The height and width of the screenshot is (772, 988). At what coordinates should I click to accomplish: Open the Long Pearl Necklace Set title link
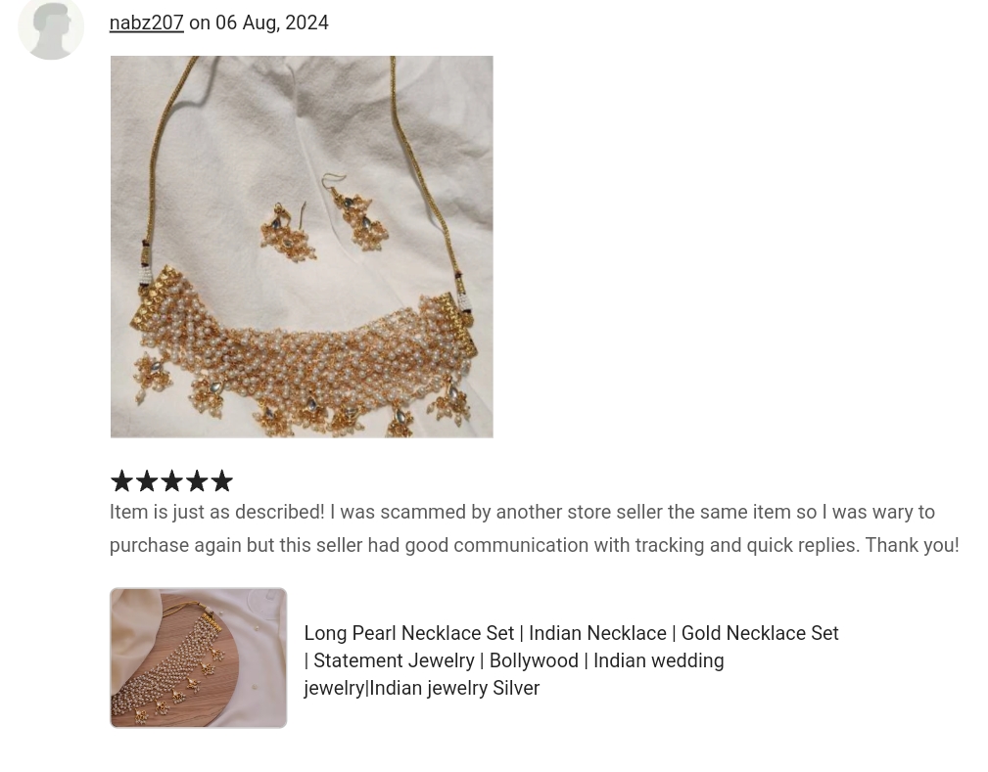click(x=571, y=659)
